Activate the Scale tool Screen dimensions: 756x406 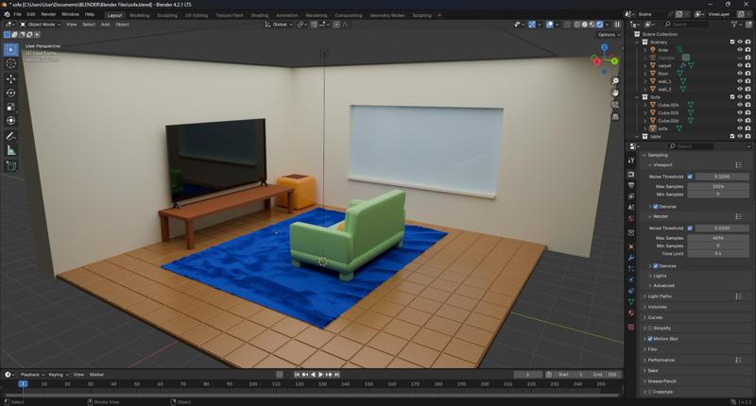11,107
